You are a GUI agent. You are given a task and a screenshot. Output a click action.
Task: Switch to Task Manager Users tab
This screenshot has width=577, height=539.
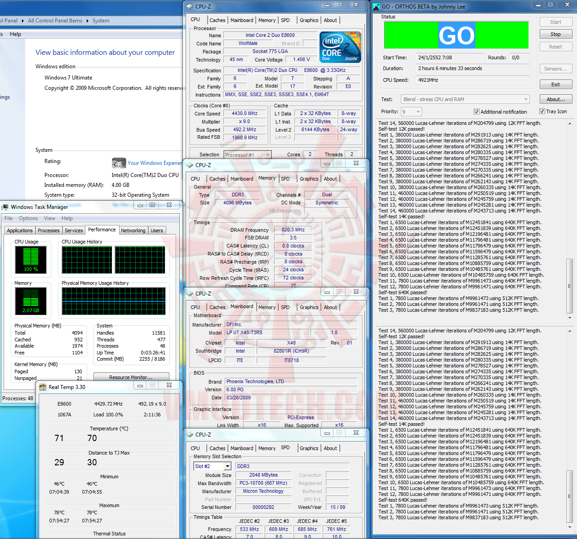[157, 230]
